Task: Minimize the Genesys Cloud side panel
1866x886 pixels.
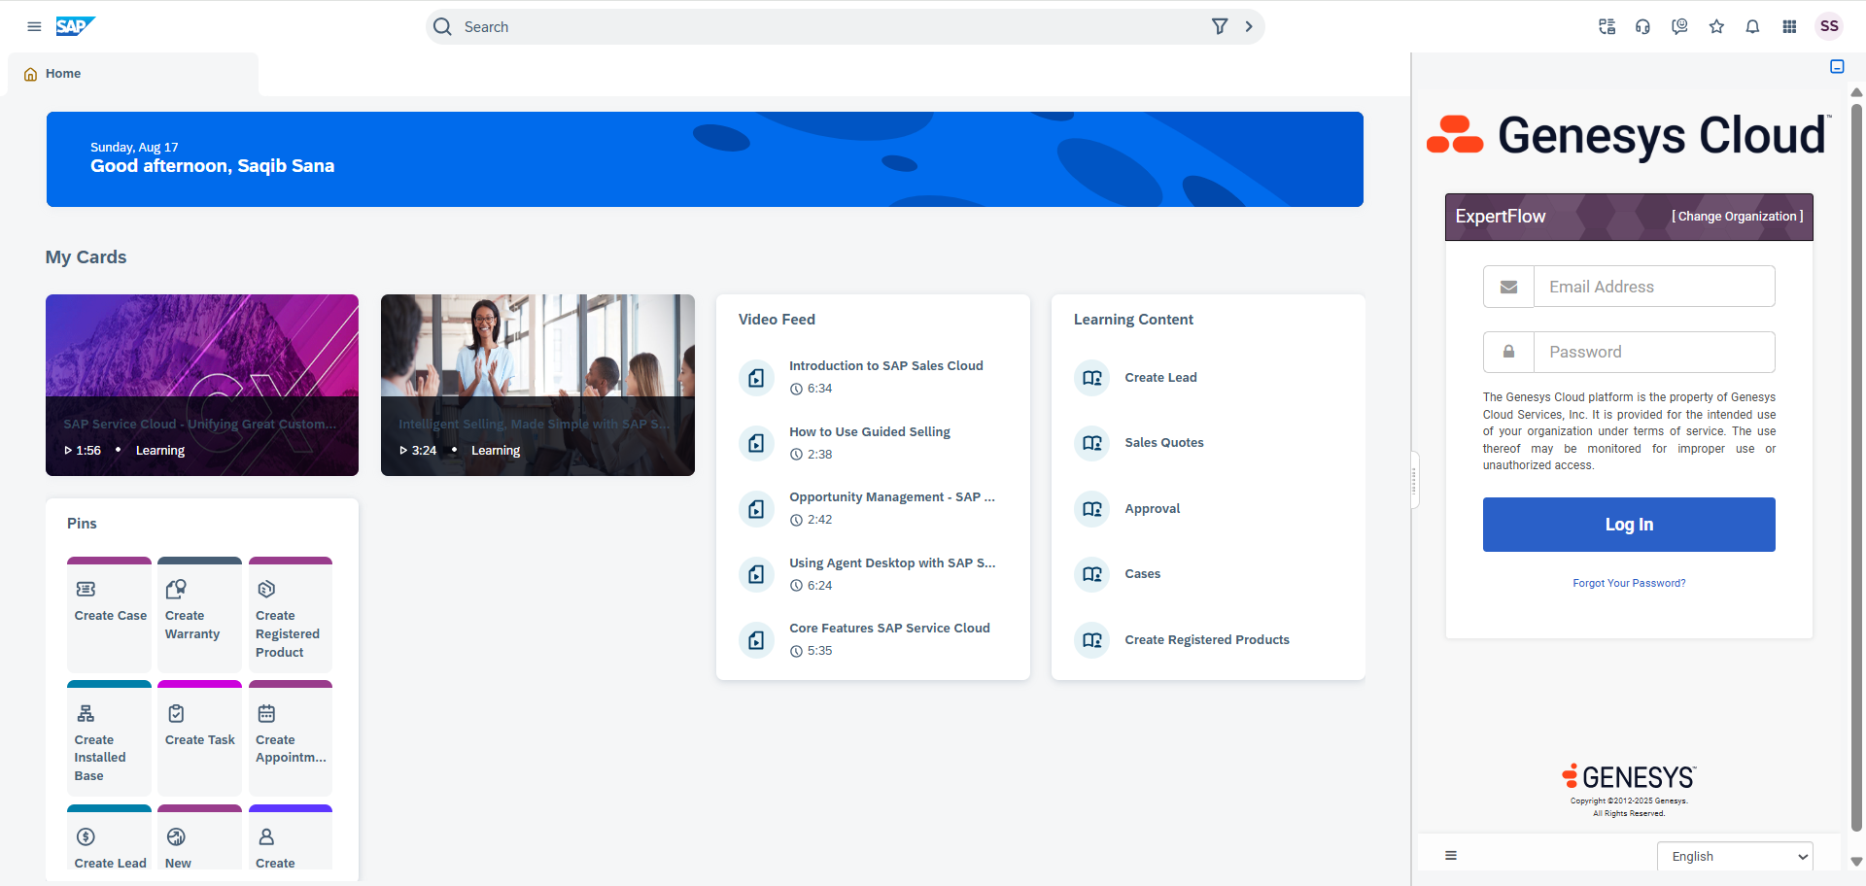Action: (x=1837, y=66)
